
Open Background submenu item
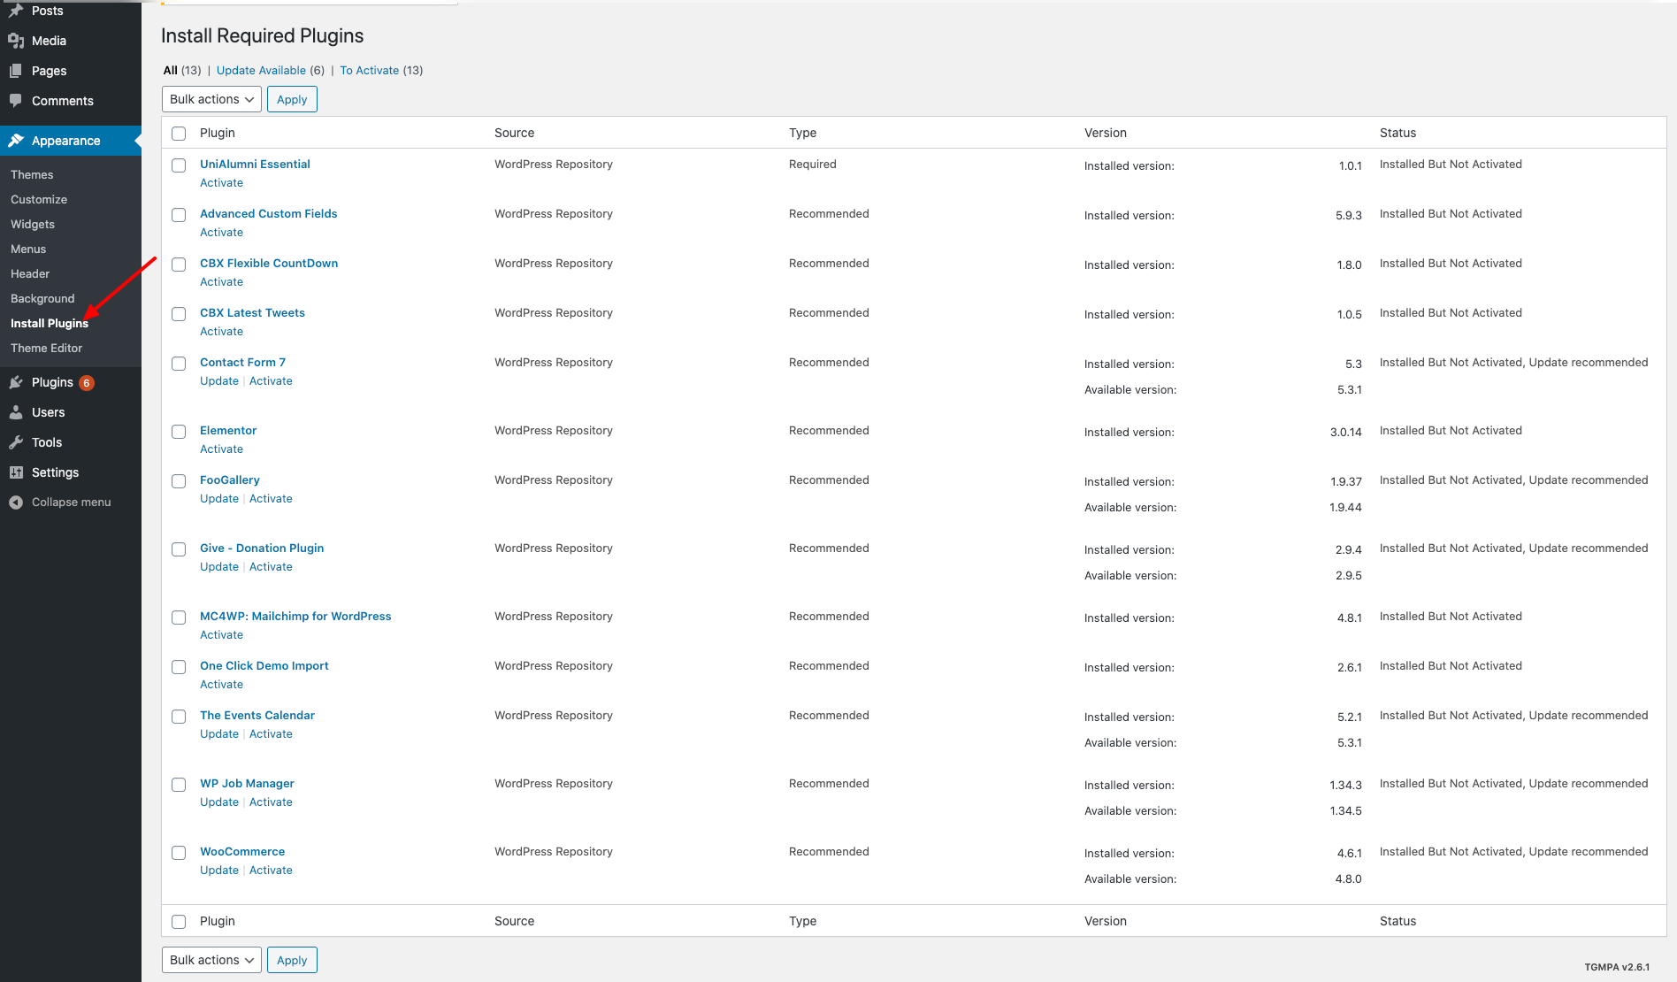pos(42,299)
